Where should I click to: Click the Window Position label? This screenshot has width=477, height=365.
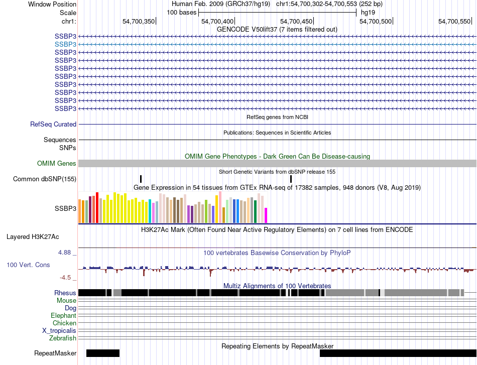(52, 4)
